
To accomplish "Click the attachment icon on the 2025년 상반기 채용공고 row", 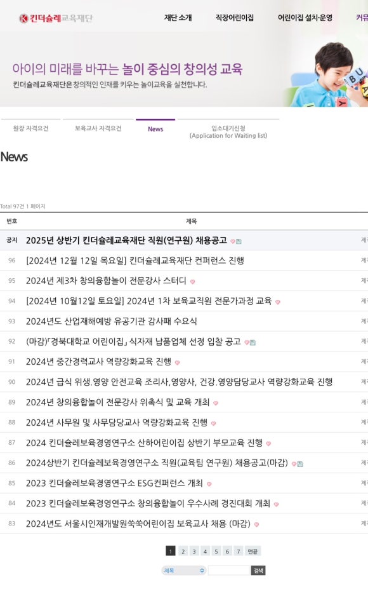I will coord(239,241).
